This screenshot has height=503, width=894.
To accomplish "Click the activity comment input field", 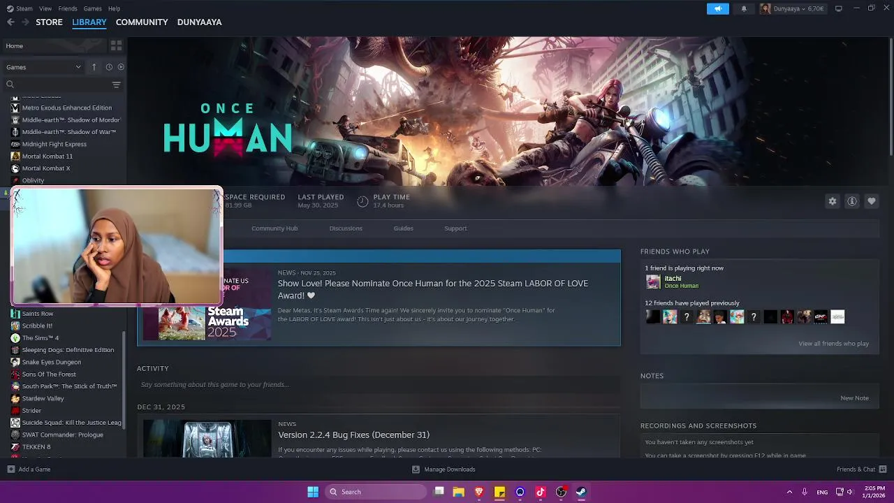I will [x=379, y=385].
